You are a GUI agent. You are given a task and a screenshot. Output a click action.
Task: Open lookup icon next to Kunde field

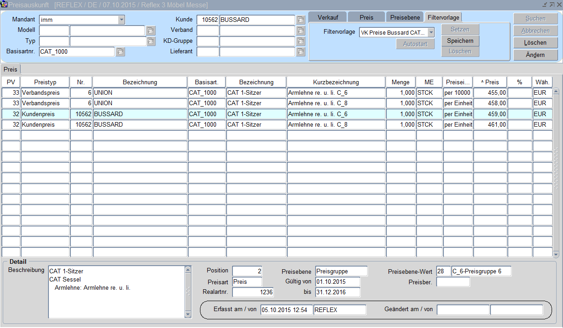click(300, 20)
